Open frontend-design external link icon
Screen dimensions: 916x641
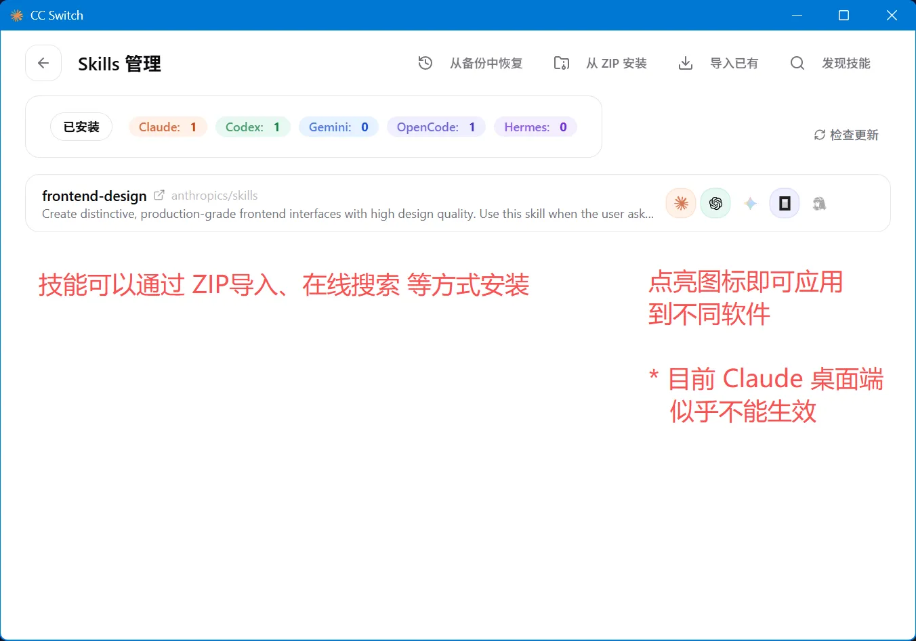click(x=159, y=196)
